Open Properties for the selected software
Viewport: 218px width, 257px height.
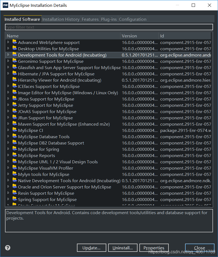154,248
